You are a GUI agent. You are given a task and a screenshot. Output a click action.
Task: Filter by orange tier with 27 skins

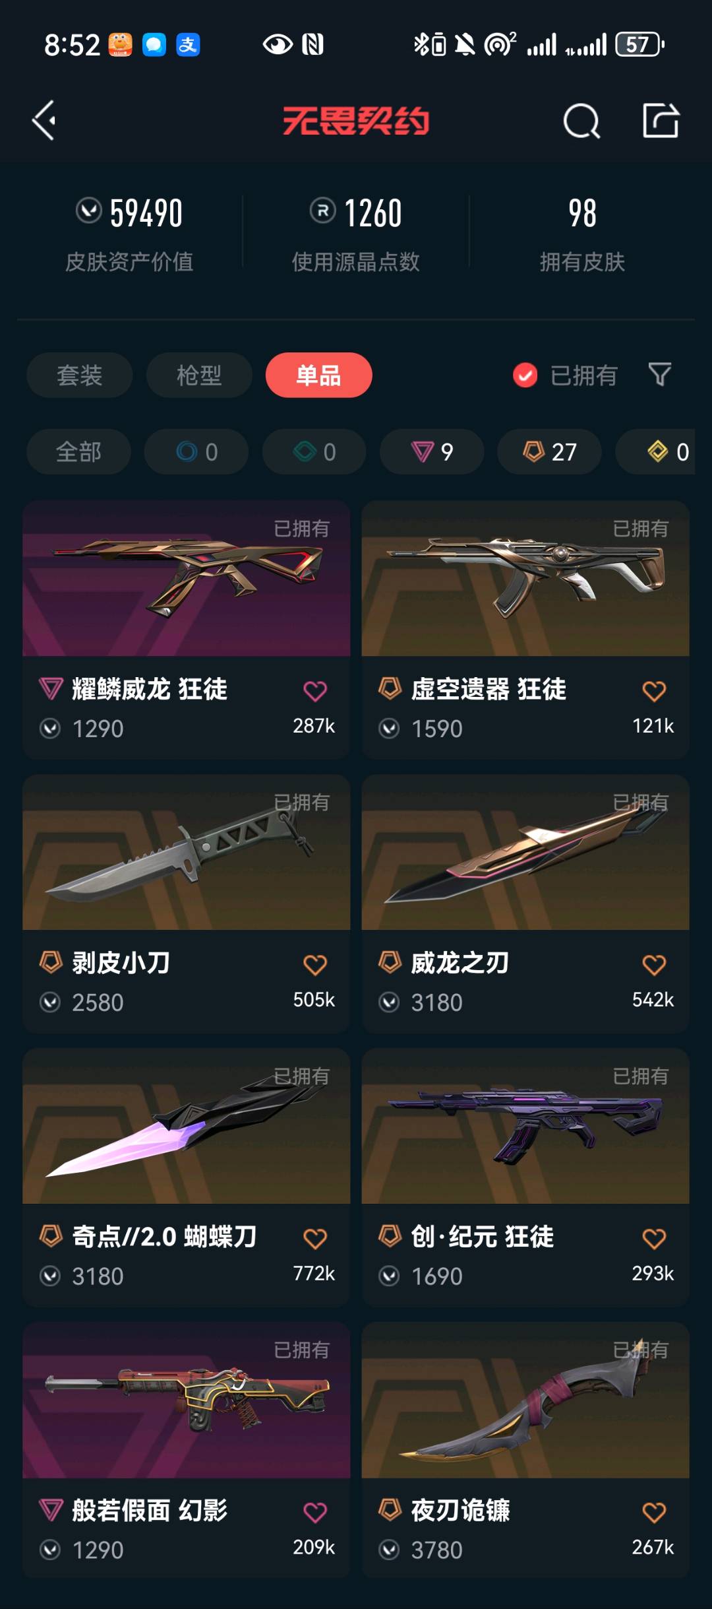(549, 452)
